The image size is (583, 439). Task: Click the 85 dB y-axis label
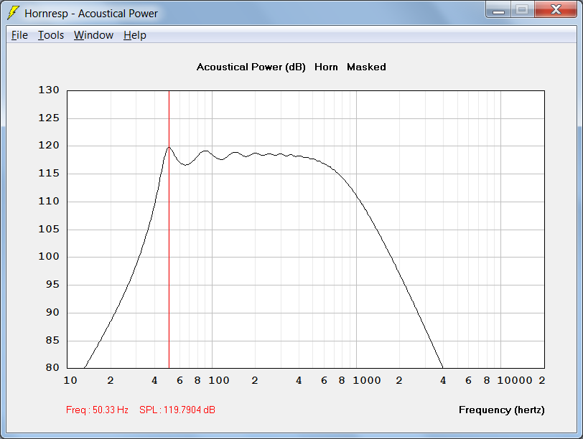pyautogui.click(x=52, y=340)
